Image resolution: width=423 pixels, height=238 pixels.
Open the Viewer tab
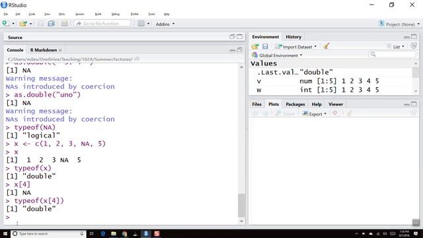coord(336,104)
